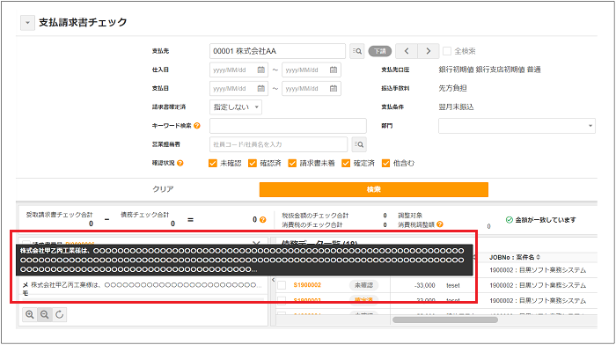
Task: Sort by the JOBNo：案件名 column
Action: pyautogui.click(x=515, y=257)
